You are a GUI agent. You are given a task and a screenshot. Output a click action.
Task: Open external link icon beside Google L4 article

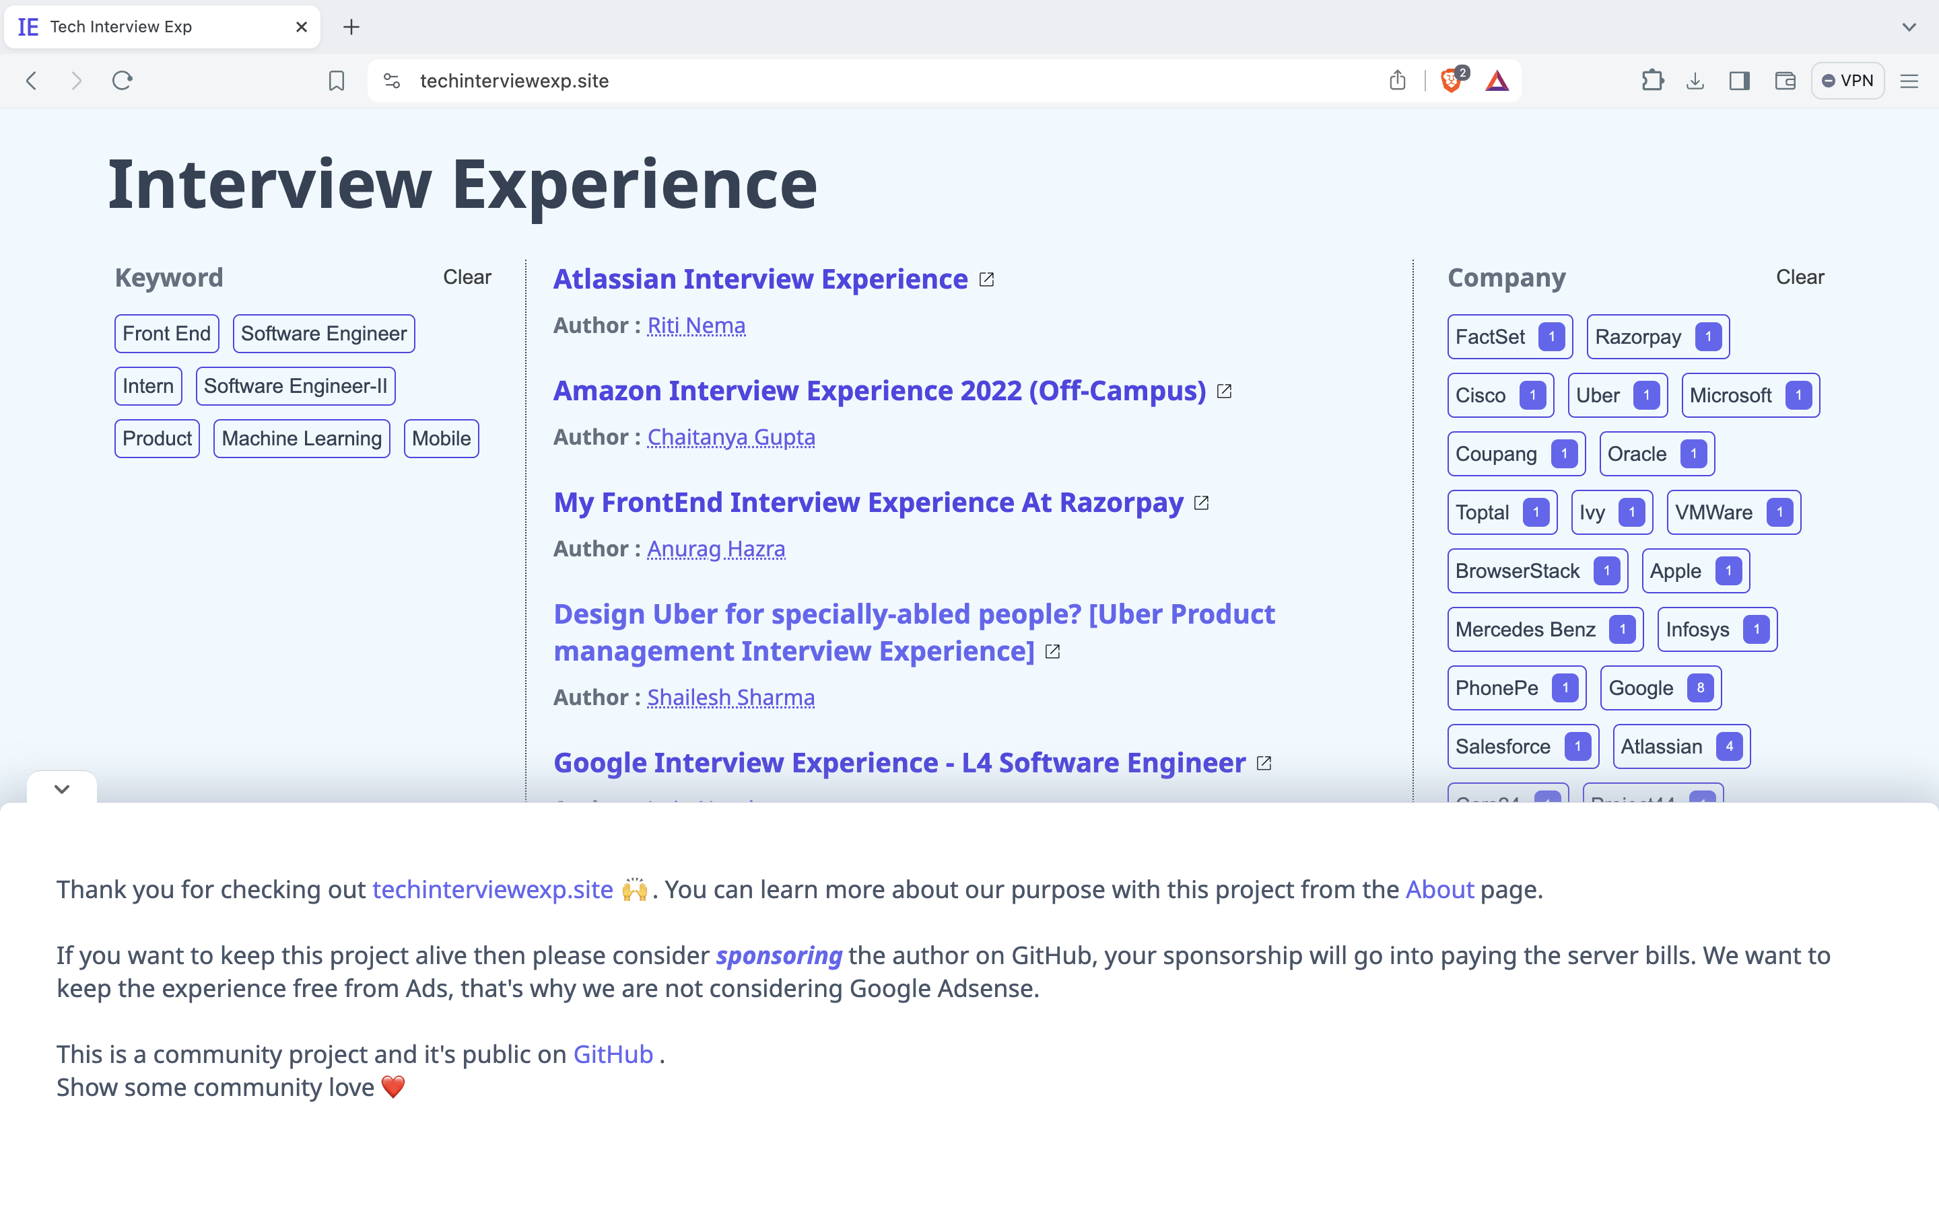[1264, 764]
